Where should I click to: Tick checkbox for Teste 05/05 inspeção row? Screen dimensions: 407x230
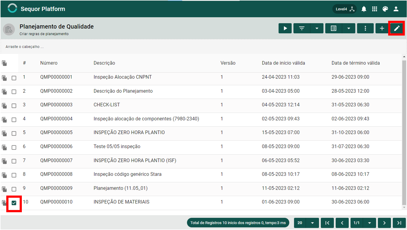(x=14, y=147)
